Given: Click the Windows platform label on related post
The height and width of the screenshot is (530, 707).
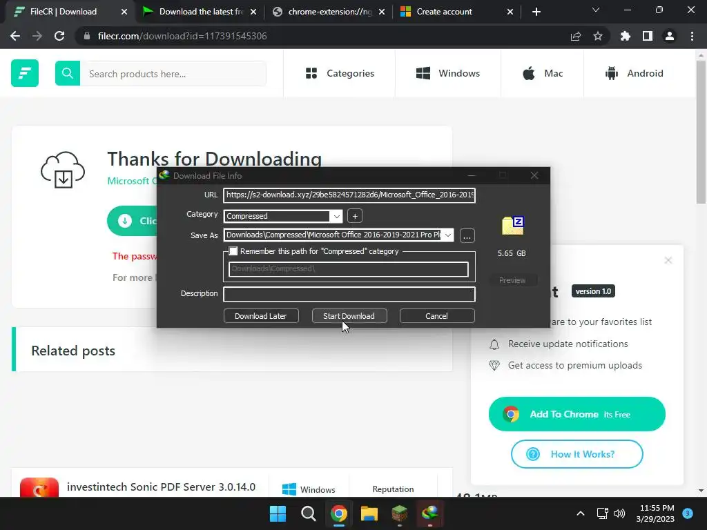Looking at the screenshot, I should click(x=309, y=489).
